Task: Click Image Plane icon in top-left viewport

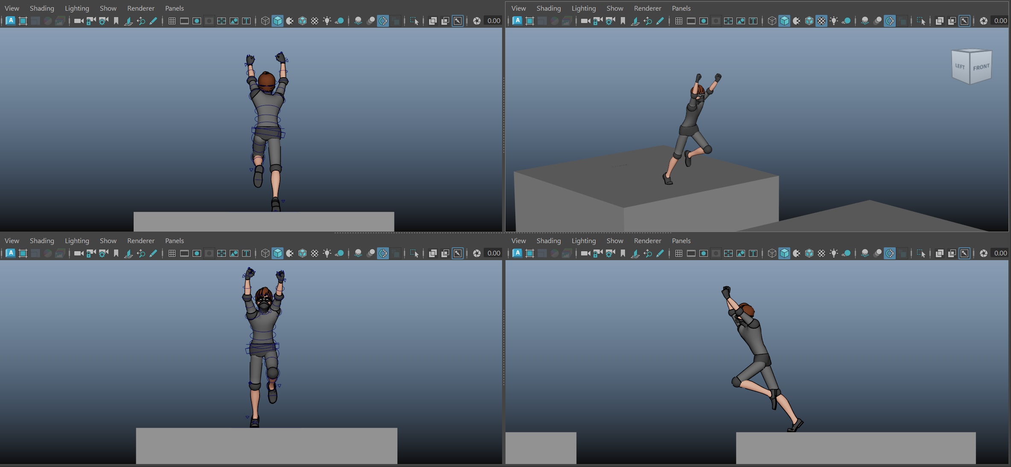Action: tap(128, 21)
